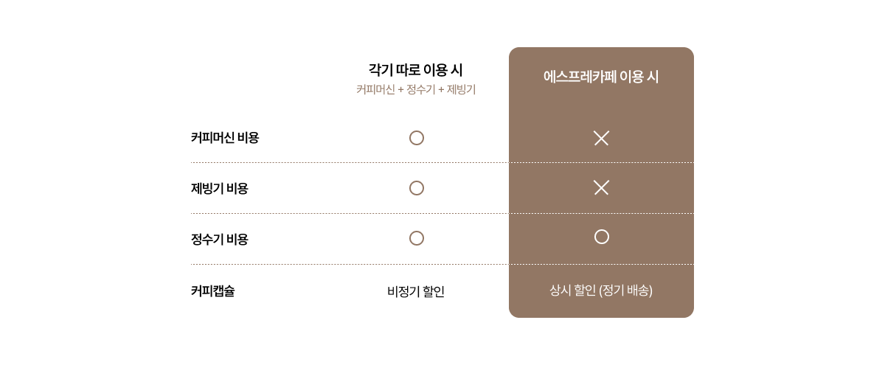Click the 상시 할인 (정기 배송) text

601,291
